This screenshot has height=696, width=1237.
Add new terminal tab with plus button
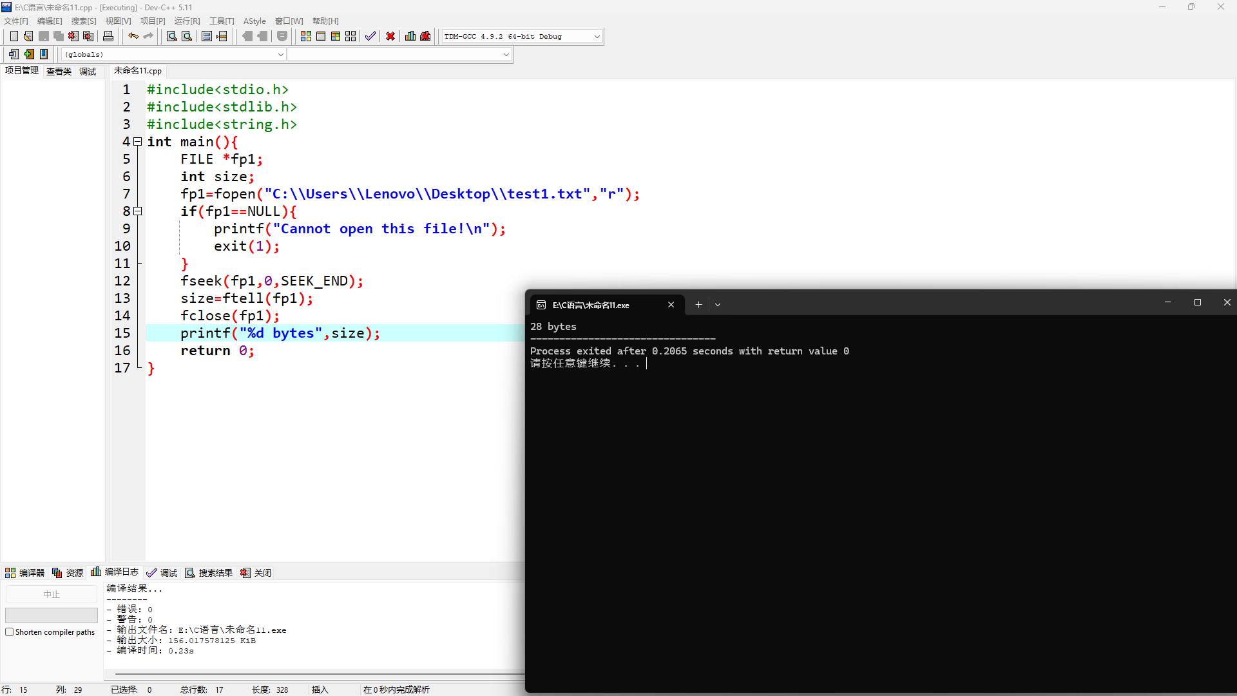pos(698,305)
